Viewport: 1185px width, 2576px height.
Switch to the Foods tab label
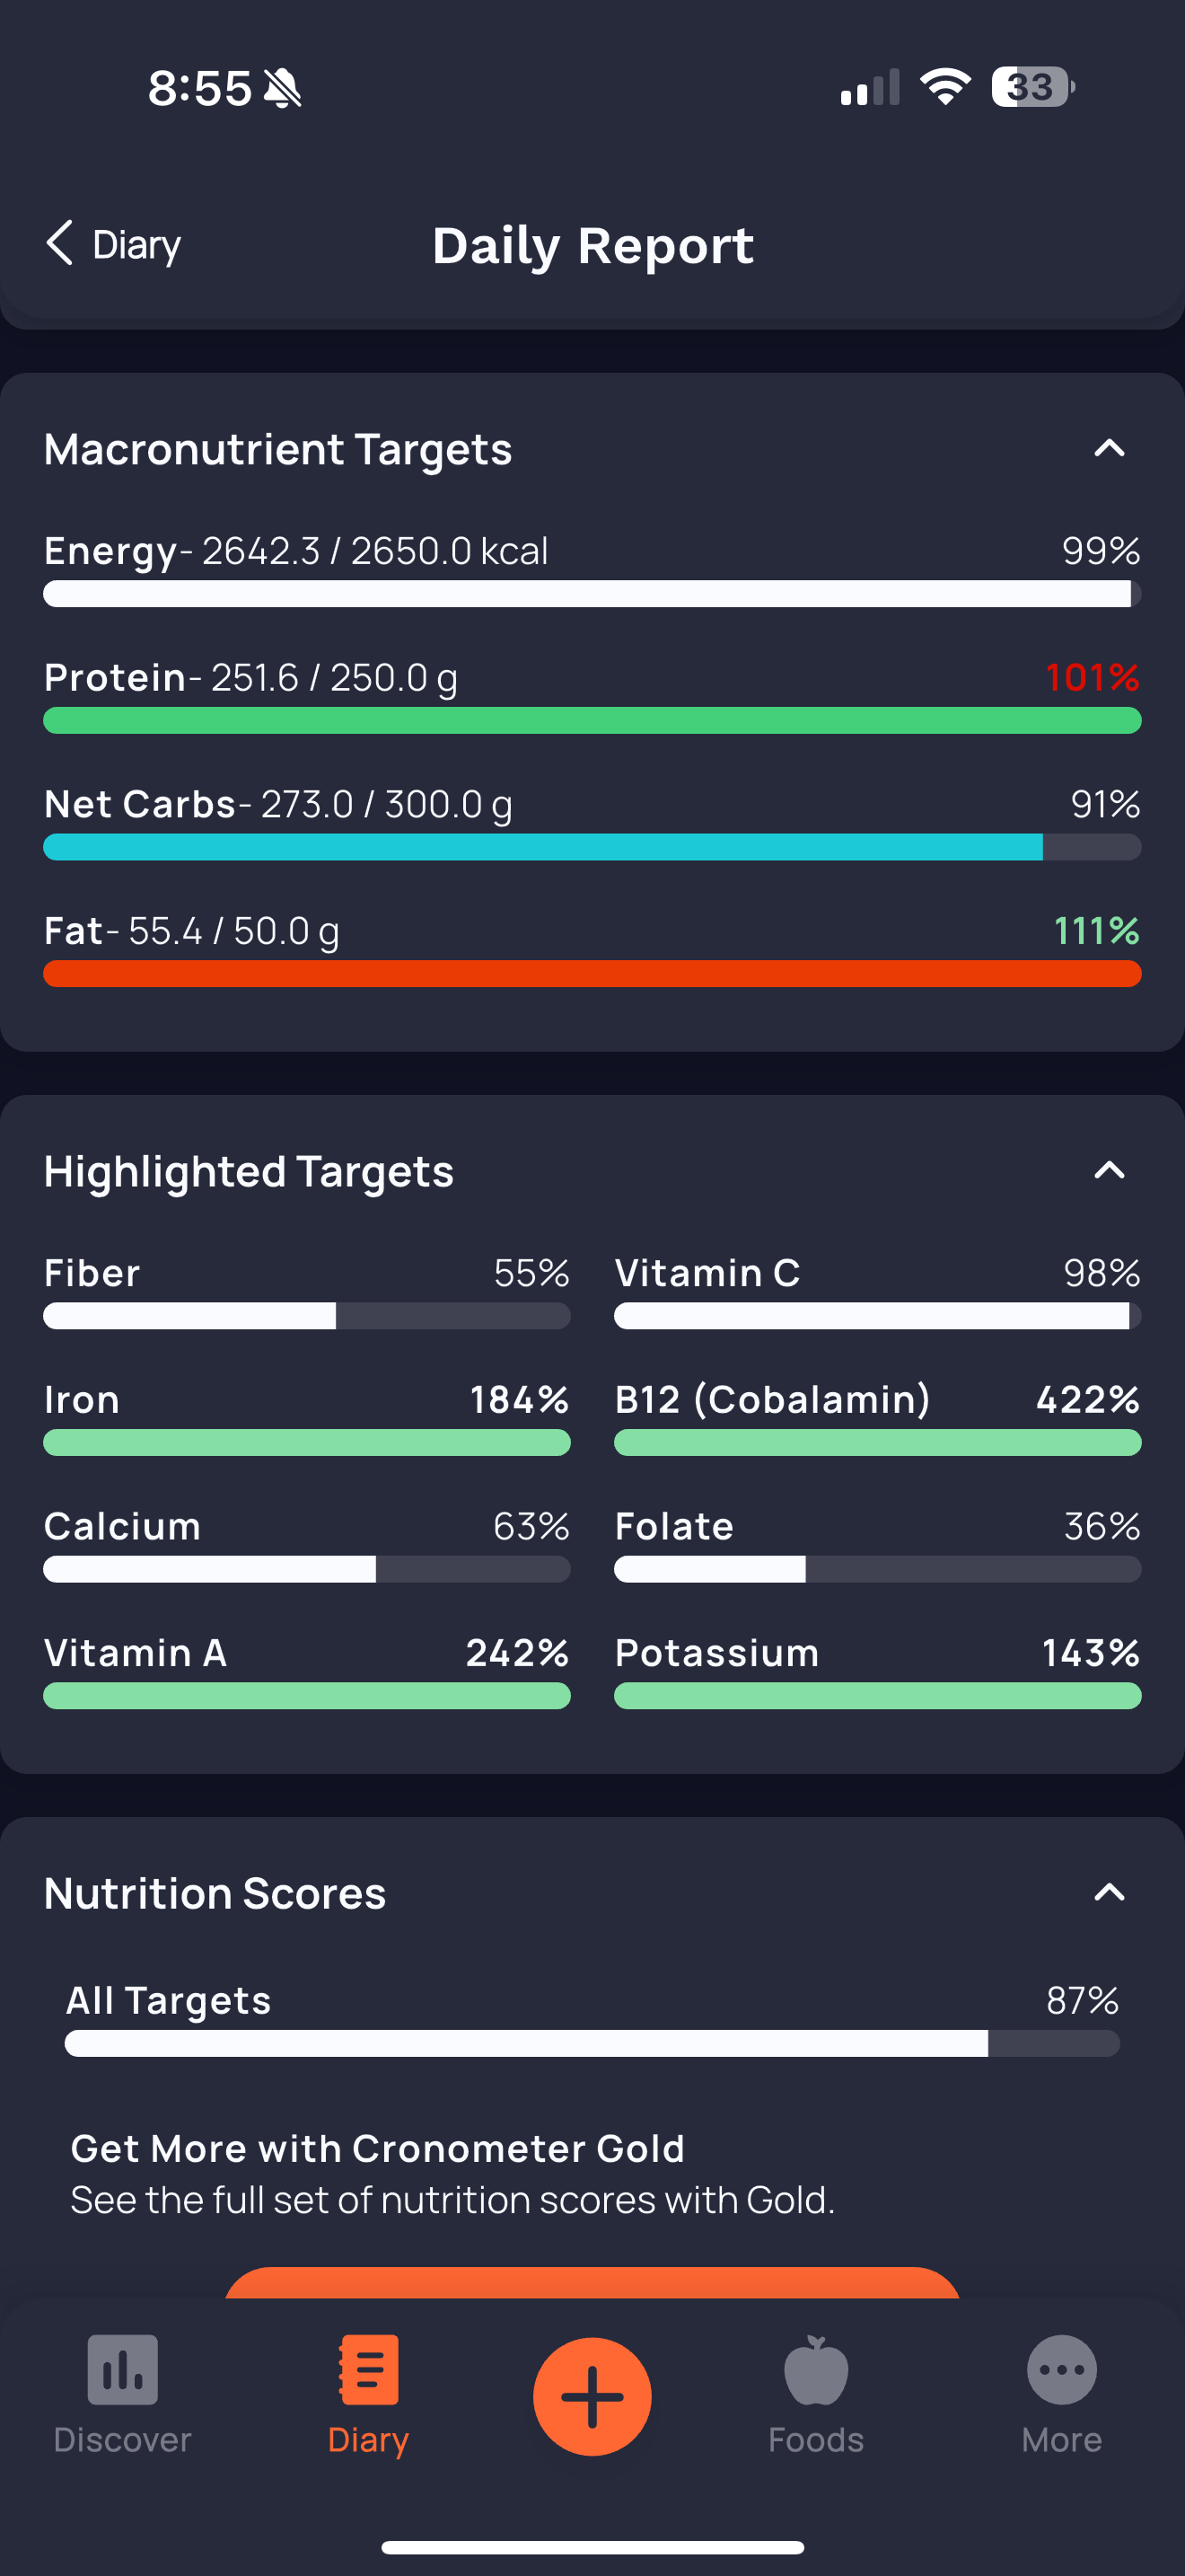point(815,2440)
